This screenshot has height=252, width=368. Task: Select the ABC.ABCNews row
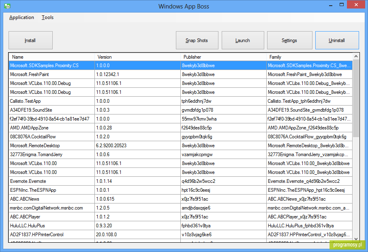180,199
